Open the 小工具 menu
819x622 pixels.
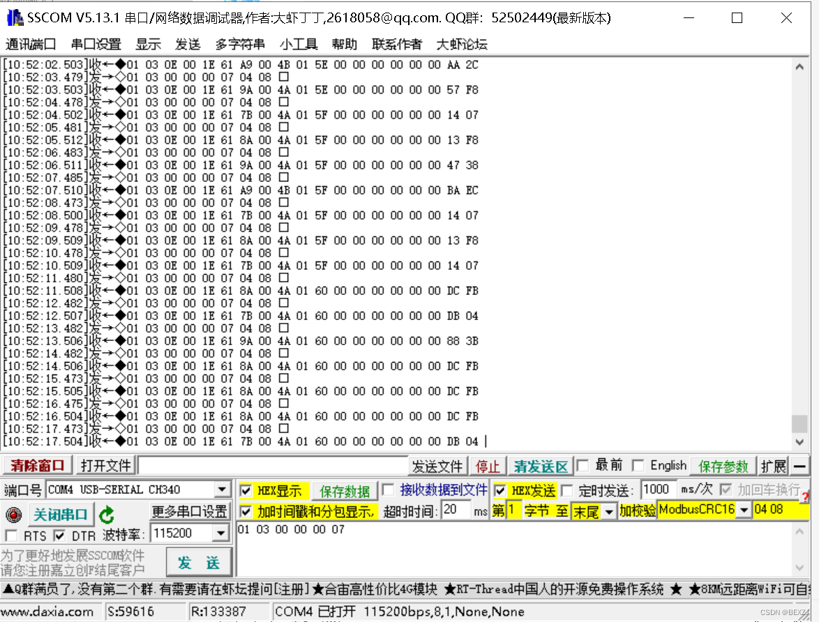click(x=299, y=45)
